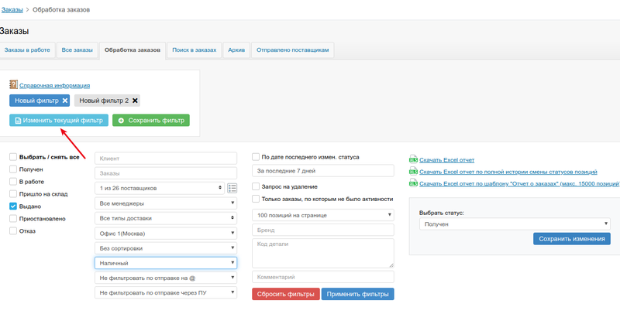Check the Пришло на склад checkbox
The image size is (620, 314).
pos(13,194)
